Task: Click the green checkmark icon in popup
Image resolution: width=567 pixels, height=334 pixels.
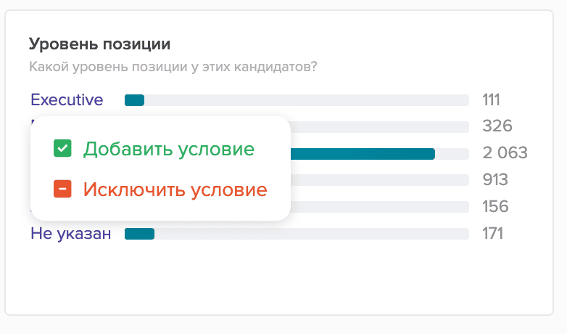Action: [62, 149]
